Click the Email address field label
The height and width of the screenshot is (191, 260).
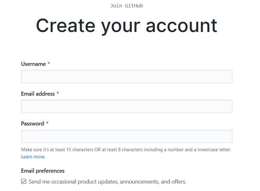(x=38, y=94)
